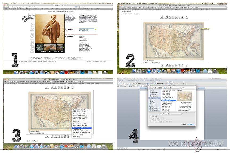Expand the Image Details section

tap(28, 141)
